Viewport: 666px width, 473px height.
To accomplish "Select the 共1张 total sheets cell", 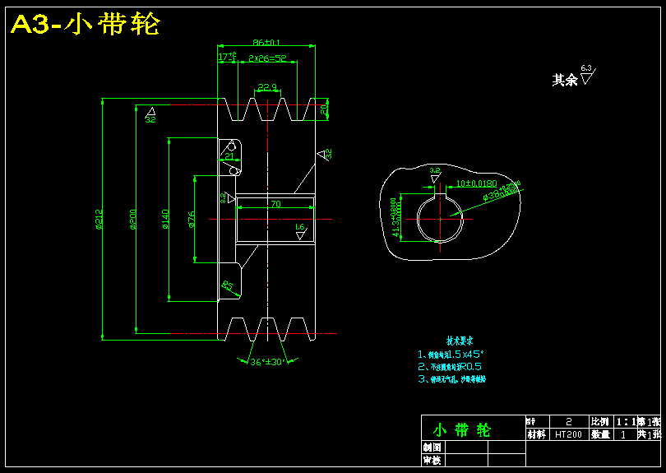I will 649,434.
